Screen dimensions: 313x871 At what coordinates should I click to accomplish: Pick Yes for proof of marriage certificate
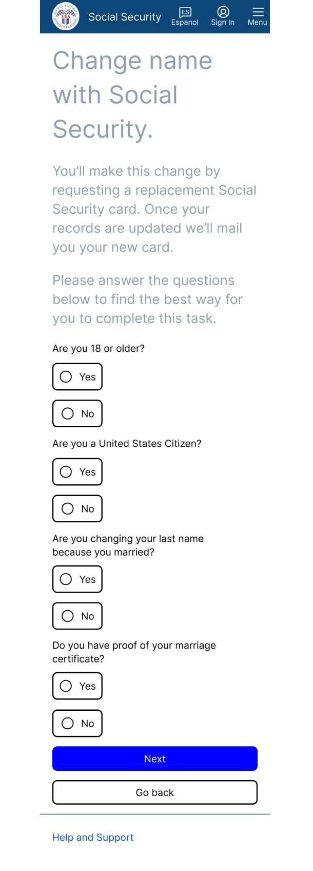coord(77,686)
